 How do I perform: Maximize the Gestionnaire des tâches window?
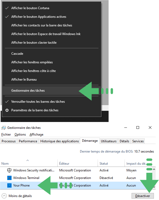(138, 127)
